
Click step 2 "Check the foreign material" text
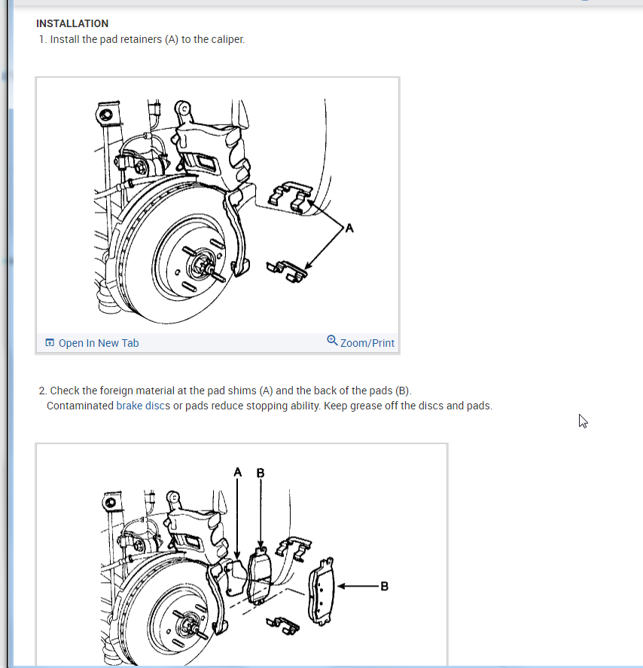[230, 391]
